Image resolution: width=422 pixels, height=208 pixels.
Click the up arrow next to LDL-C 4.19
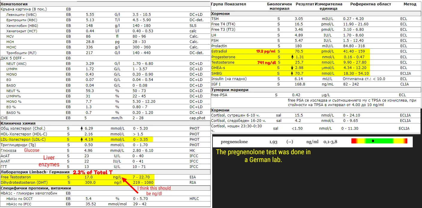pos(81,140)
